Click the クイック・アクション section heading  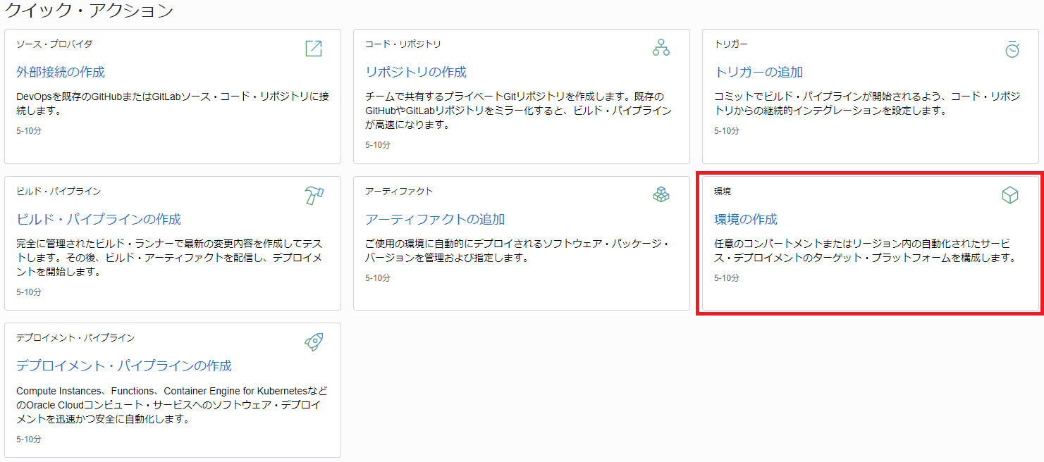coord(89,11)
